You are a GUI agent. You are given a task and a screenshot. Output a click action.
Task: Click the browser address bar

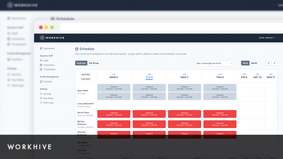[x=172, y=27]
